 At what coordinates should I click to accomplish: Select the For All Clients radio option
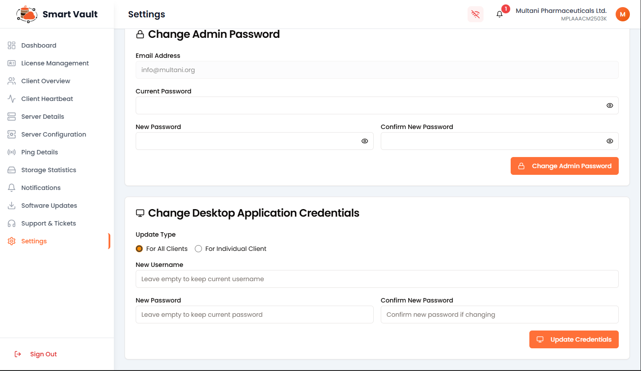click(x=139, y=249)
